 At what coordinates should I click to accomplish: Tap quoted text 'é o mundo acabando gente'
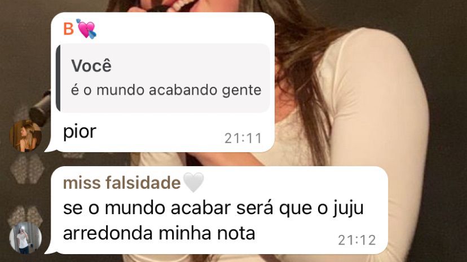tap(166, 90)
